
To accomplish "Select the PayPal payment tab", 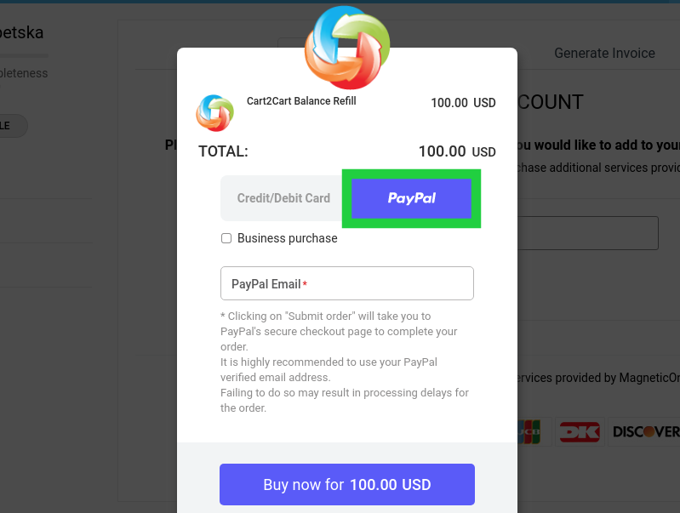I will (x=411, y=198).
